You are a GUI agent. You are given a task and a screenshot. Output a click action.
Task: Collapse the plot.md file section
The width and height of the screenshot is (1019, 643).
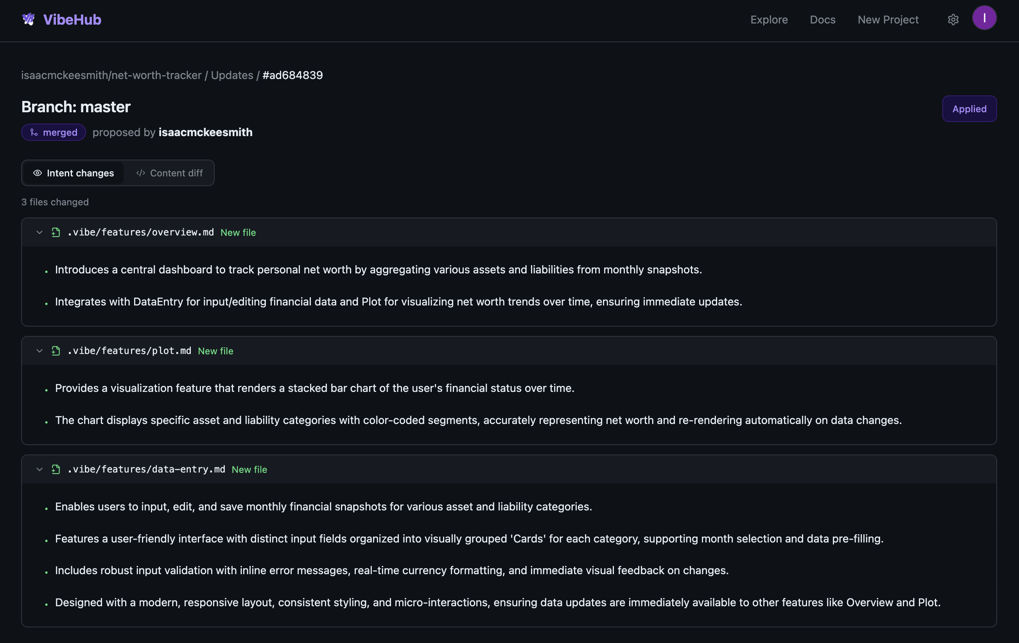tap(39, 350)
